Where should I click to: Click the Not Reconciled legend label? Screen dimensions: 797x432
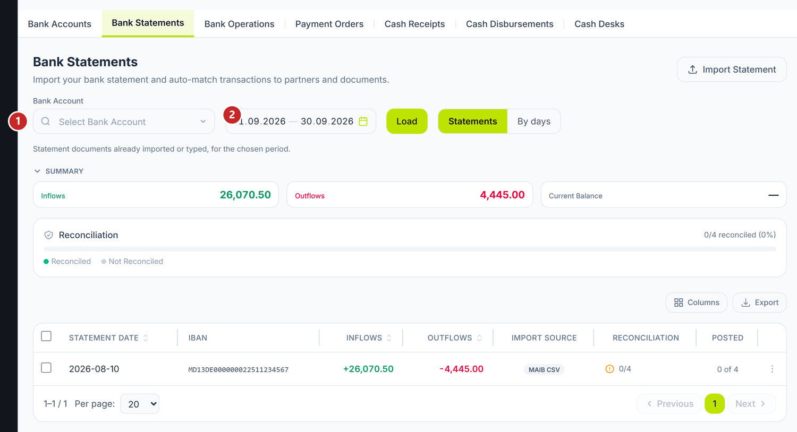(136, 262)
